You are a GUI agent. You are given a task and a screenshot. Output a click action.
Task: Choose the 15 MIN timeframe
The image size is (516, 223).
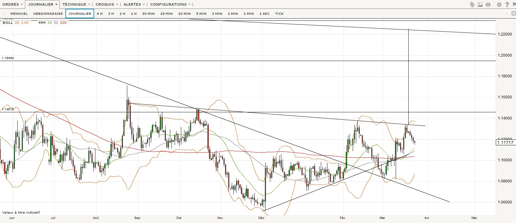[x=166, y=14]
